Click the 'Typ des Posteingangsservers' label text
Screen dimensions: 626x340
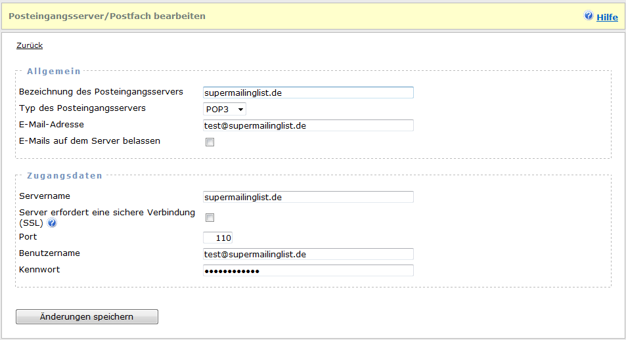coord(83,108)
